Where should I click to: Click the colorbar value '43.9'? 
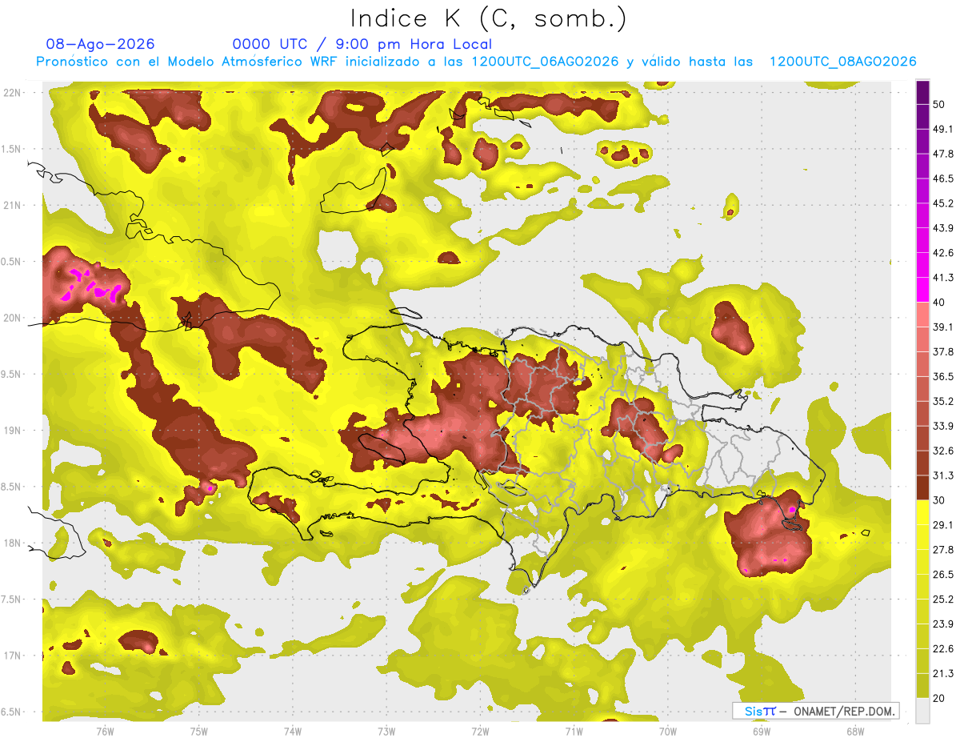pos(944,228)
